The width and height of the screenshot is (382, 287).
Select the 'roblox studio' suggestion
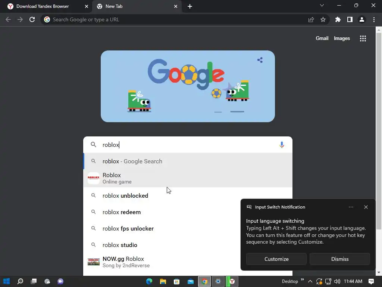point(162,245)
